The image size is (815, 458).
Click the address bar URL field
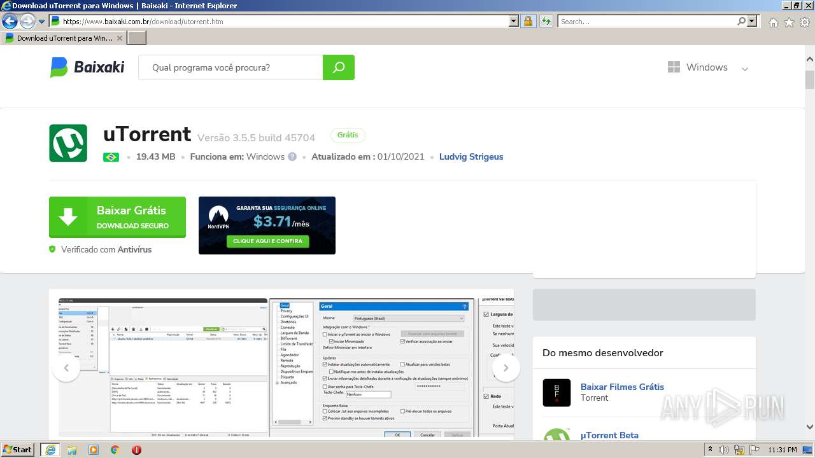point(279,21)
